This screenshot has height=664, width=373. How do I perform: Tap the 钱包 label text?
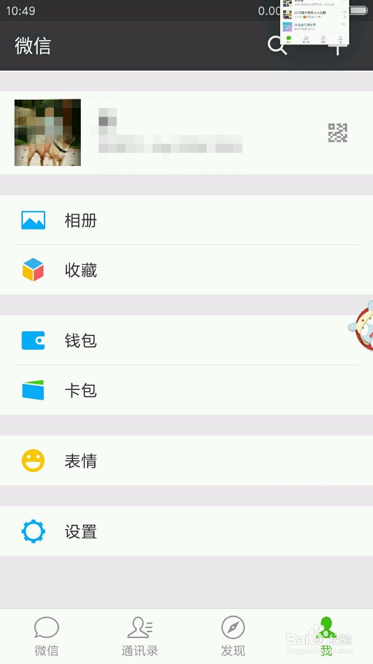click(x=81, y=341)
